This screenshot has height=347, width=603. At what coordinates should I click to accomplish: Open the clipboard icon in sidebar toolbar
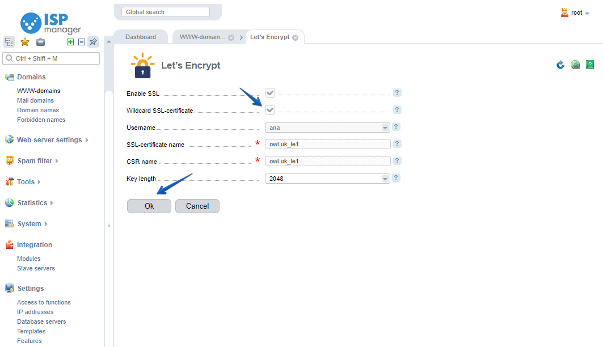(x=40, y=42)
